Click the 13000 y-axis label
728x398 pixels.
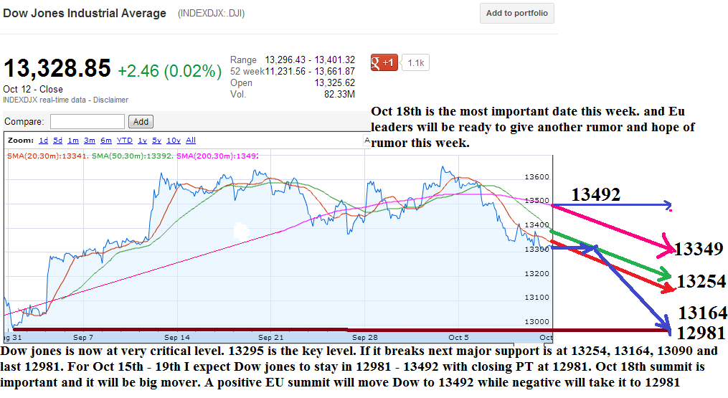536,321
